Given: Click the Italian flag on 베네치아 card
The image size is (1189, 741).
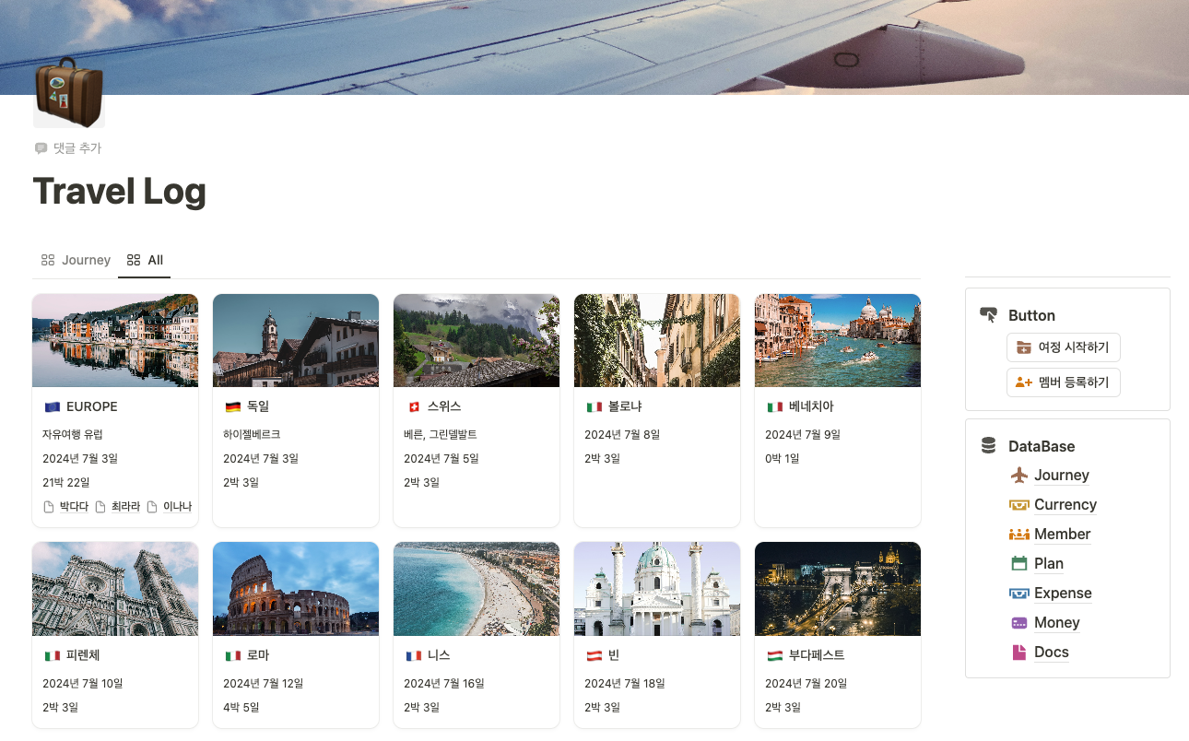Looking at the screenshot, I should (x=774, y=406).
